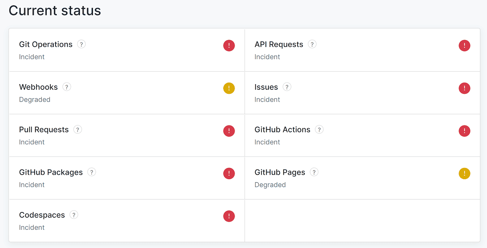Click the red alert icon for Issues
The width and height of the screenshot is (487, 248).
tap(464, 88)
